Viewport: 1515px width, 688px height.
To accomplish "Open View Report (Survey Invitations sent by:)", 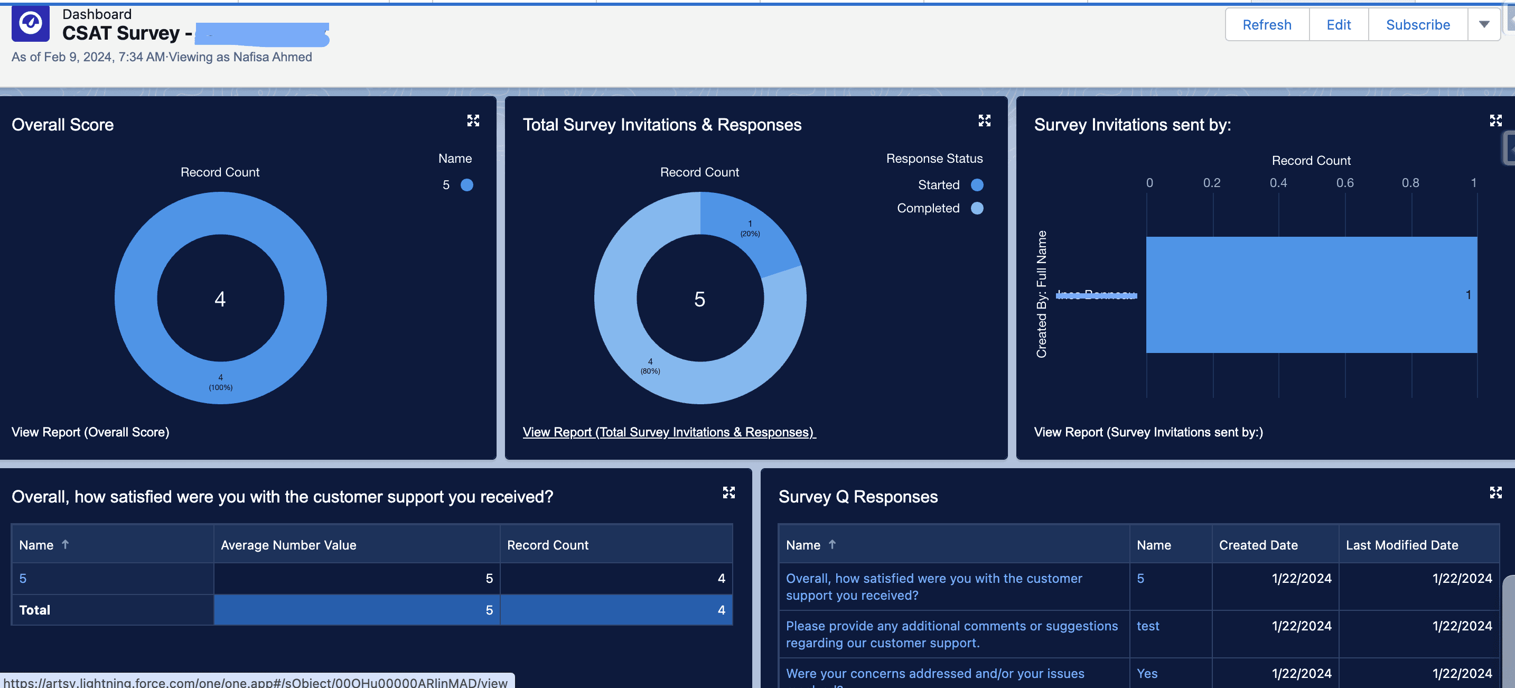I will 1147,432.
